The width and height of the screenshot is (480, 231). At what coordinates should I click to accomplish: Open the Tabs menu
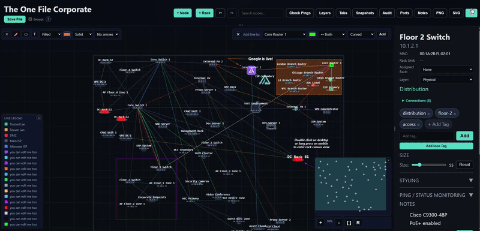[x=343, y=13]
